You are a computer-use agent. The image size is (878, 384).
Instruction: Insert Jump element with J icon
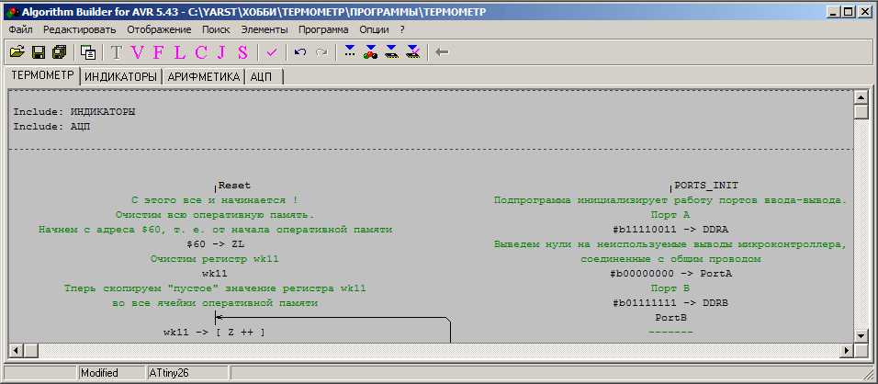221,52
